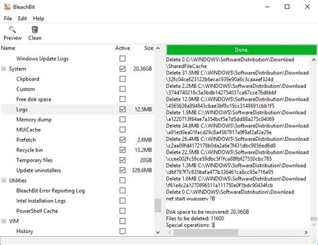318x245 pixels.
Task: Select the Temporary files item
Action: (34, 160)
